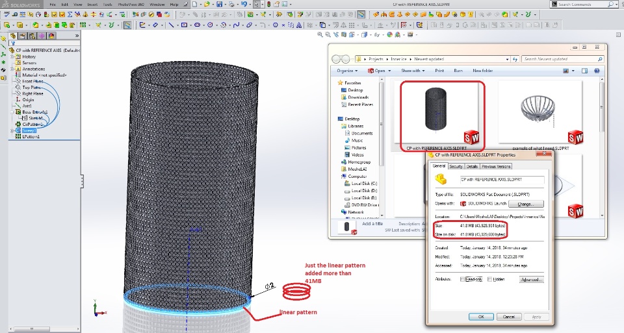Screen dimensions: 624x333
Task: Click the refresh icon beside Explorer address bar
Action: point(515,59)
